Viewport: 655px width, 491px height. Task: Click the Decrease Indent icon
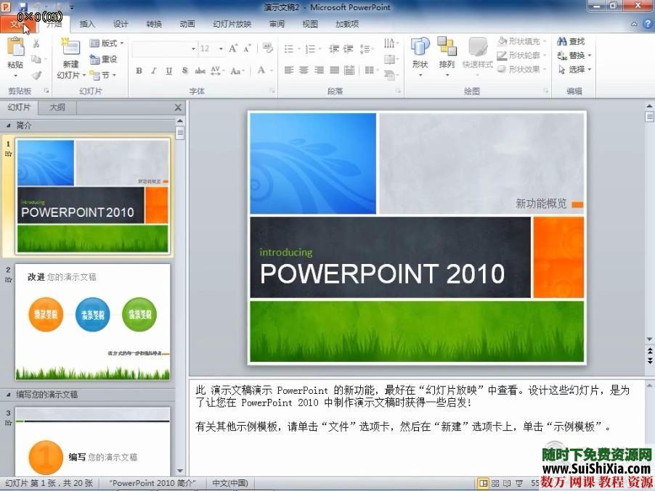(333, 49)
